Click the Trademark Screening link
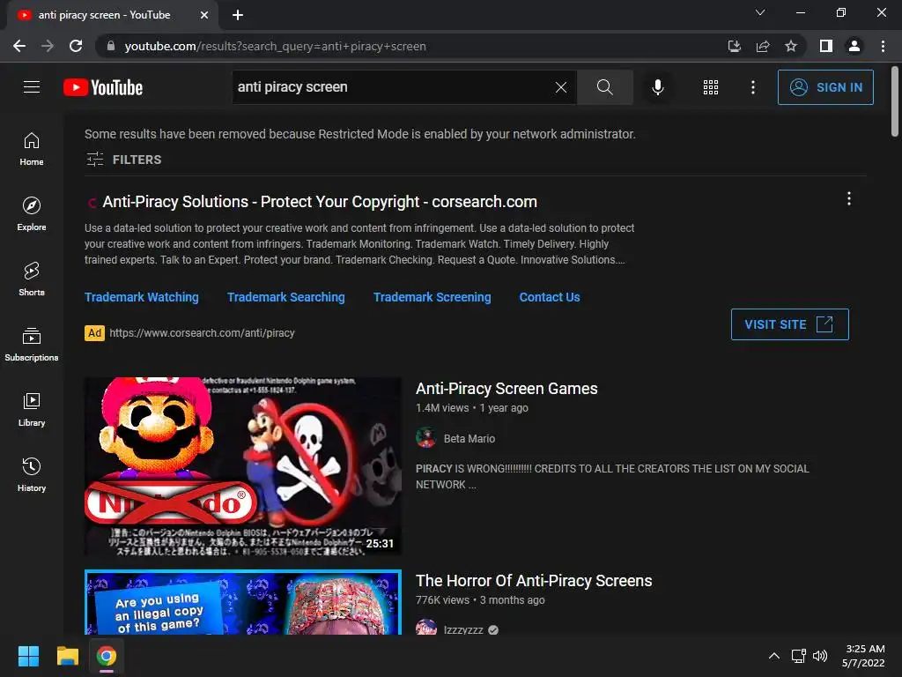The image size is (902, 677). (x=432, y=297)
